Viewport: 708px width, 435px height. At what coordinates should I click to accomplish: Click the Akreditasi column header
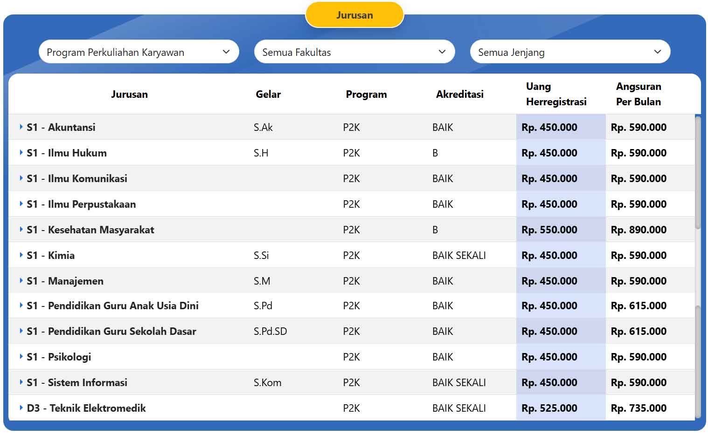459,94
